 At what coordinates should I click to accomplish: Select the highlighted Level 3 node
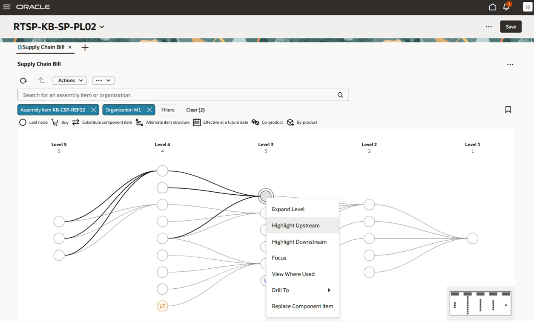tap(266, 196)
